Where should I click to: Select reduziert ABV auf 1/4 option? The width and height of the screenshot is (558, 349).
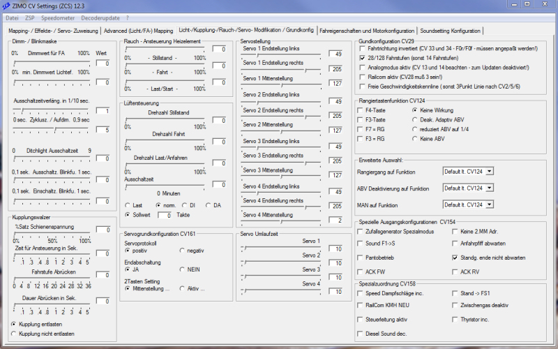[x=414, y=129]
